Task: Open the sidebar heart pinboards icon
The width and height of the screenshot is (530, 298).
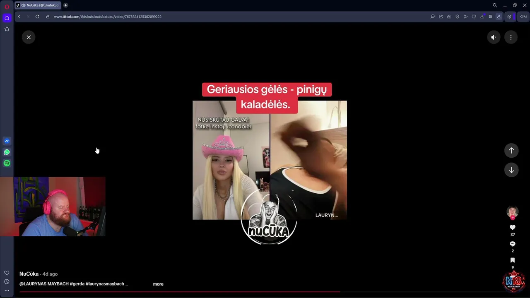Action: [7, 273]
